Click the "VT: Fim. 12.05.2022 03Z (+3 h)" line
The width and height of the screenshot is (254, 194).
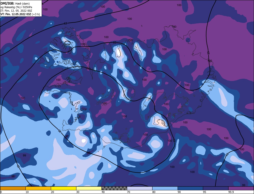20,14
